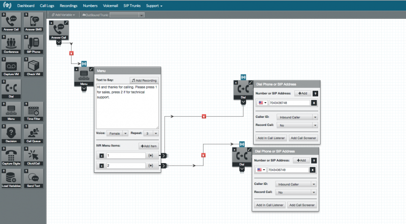The height and width of the screenshot is (224, 406).
Task: Click Add In Call Listener in upper panel
Action: (x=271, y=138)
